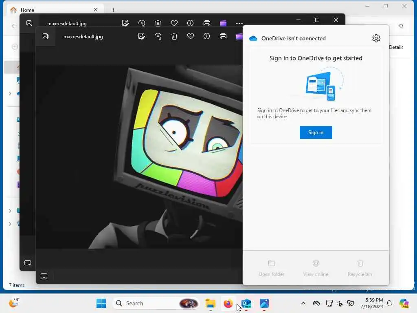Open File Explorer from the taskbar
This screenshot has width=417, height=313.
point(211,303)
